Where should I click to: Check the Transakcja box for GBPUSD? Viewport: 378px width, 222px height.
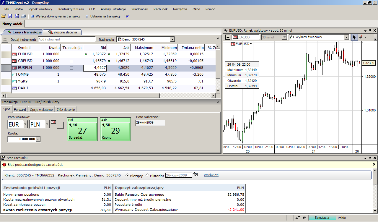pyautogui.click(x=71, y=61)
